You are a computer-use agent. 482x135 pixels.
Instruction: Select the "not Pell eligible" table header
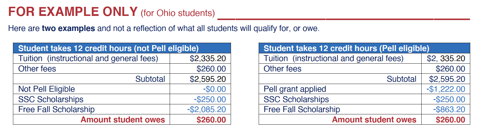pos(108,48)
